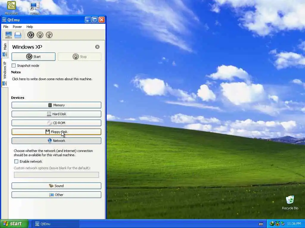This screenshot has width=305, height=228.
Task: Collapse the Network device section
Action: click(x=56, y=141)
